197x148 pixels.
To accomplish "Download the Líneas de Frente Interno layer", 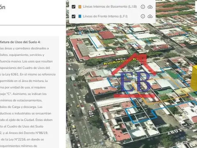I will [150, 16].
